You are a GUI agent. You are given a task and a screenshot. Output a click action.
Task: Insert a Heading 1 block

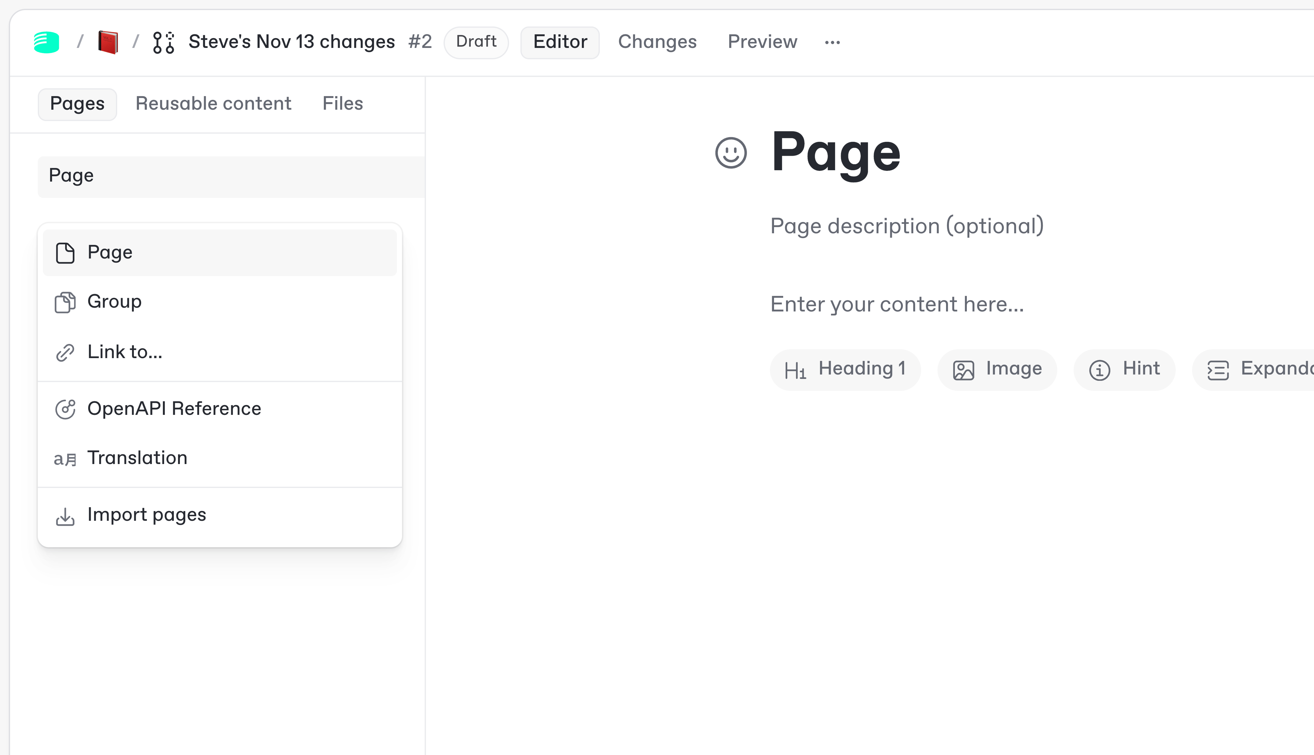click(x=845, y=369)
